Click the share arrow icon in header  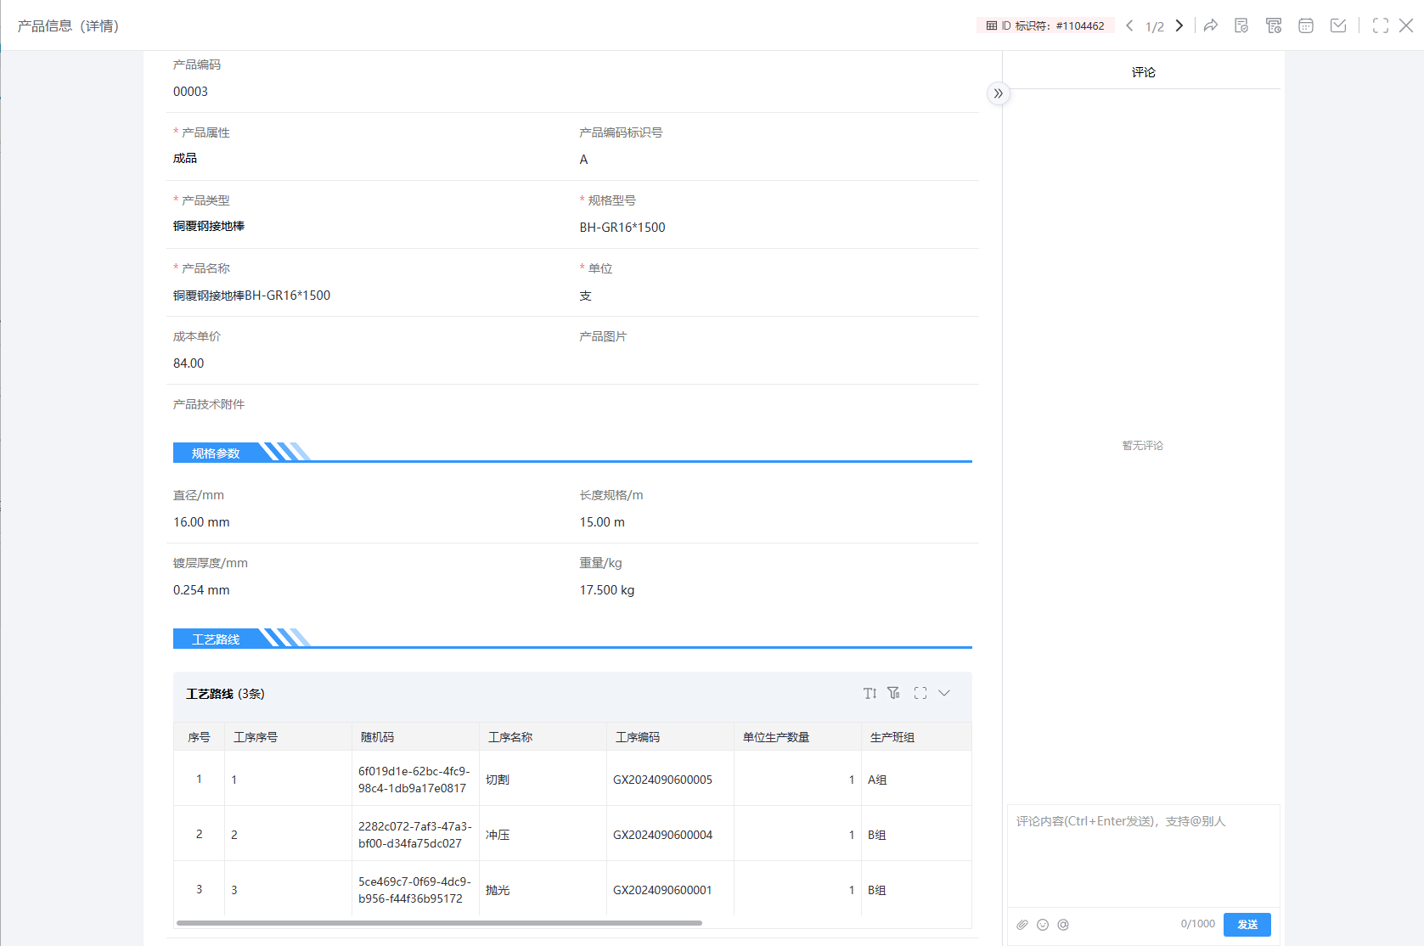[1211, 25]
